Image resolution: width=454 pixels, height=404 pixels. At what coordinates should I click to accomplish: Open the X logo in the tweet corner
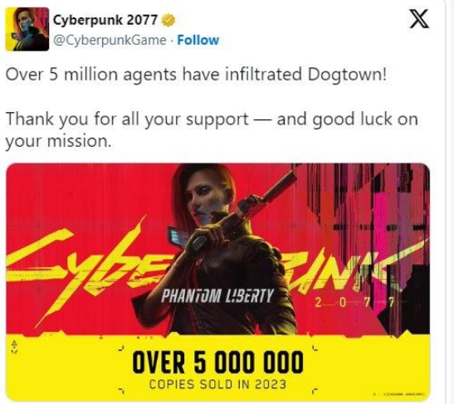click(419, 18)
